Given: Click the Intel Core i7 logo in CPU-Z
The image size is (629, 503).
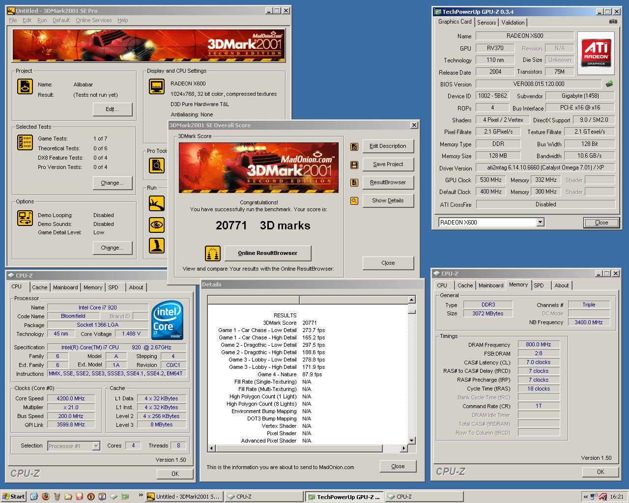Looking at the screenshot, I should 167,320.
